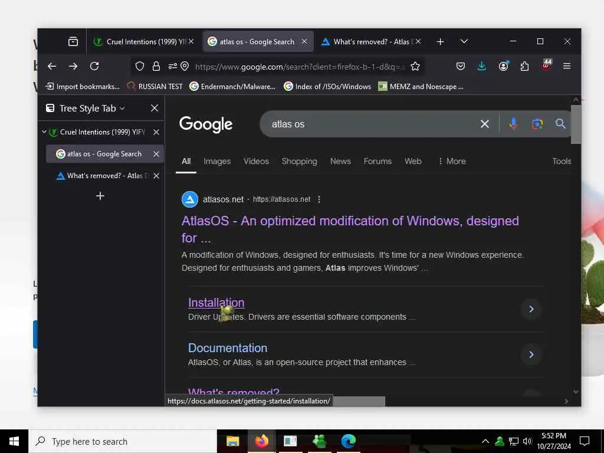This screenshot has width=604, height=453.
Task: Open options dots beside atlasos.net result
Action: tap(319, 199)
